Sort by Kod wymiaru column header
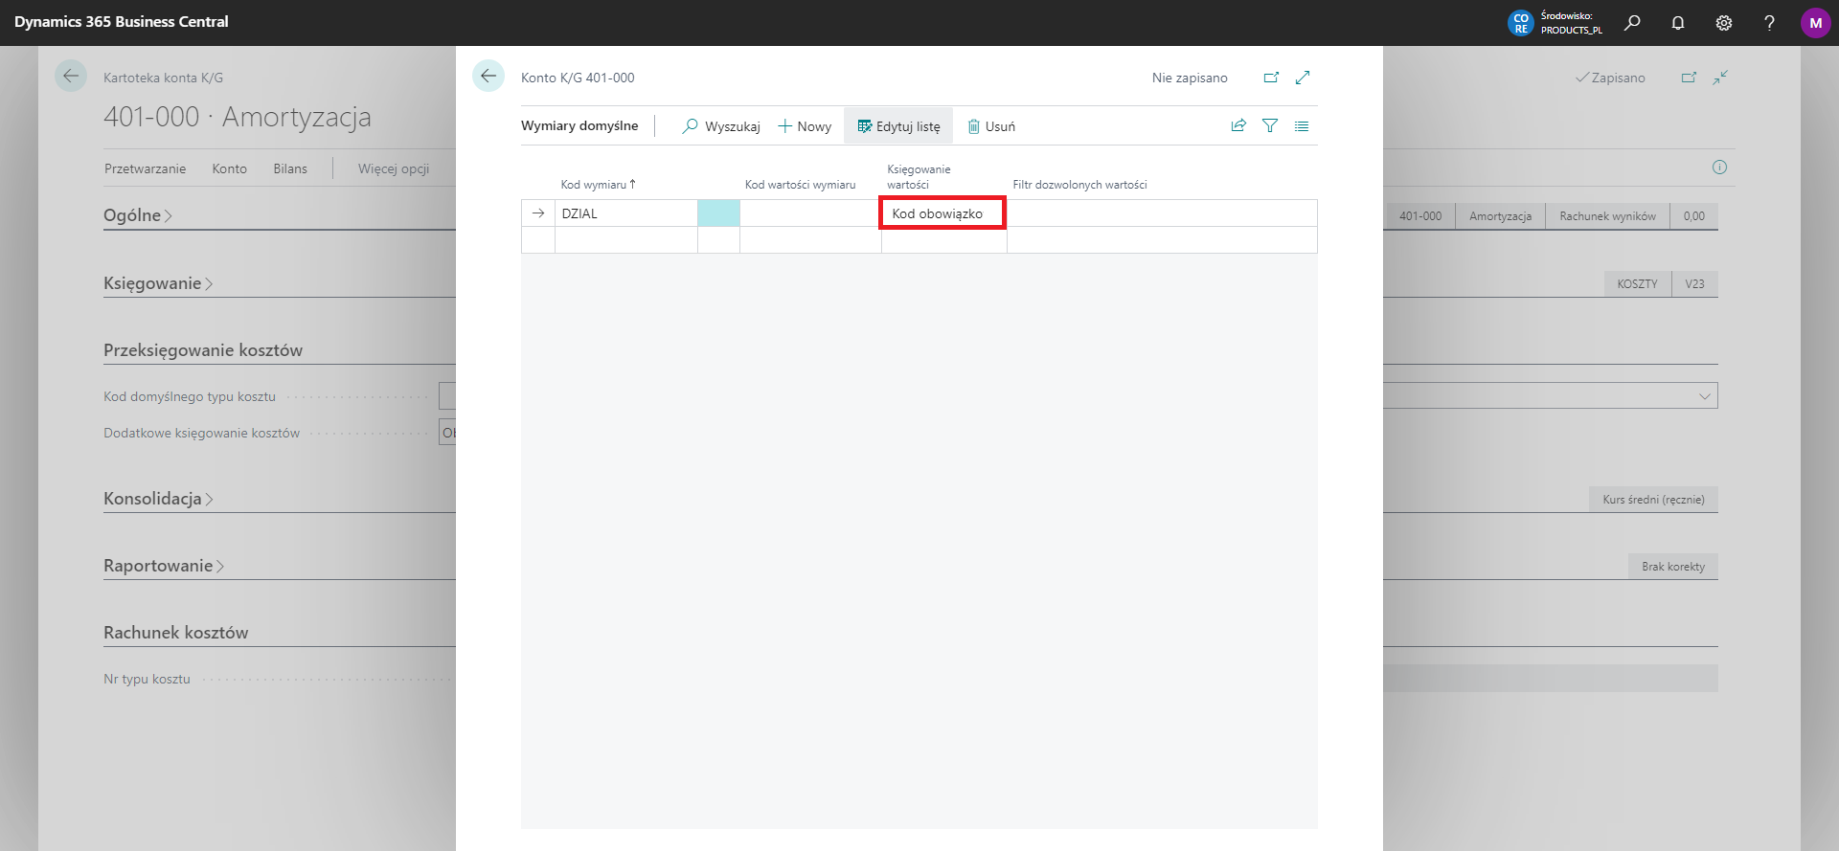1839x851 pixels. click(594, 185)
